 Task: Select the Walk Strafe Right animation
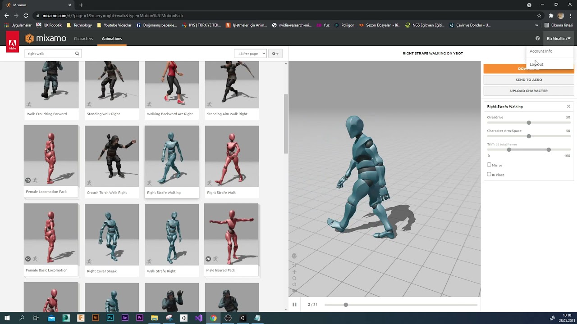click(x=172, y=240)
